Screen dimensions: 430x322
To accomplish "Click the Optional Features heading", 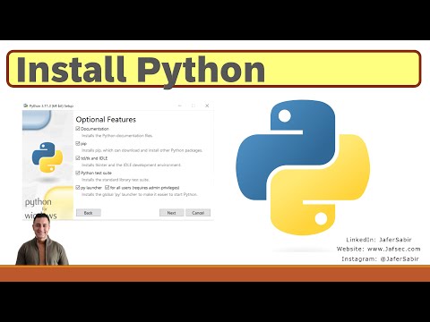I will (106, 120).
